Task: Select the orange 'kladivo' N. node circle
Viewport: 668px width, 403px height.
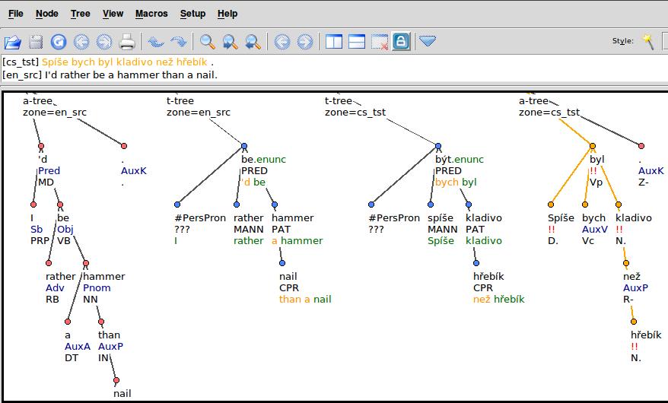Action: coord(618,205)
